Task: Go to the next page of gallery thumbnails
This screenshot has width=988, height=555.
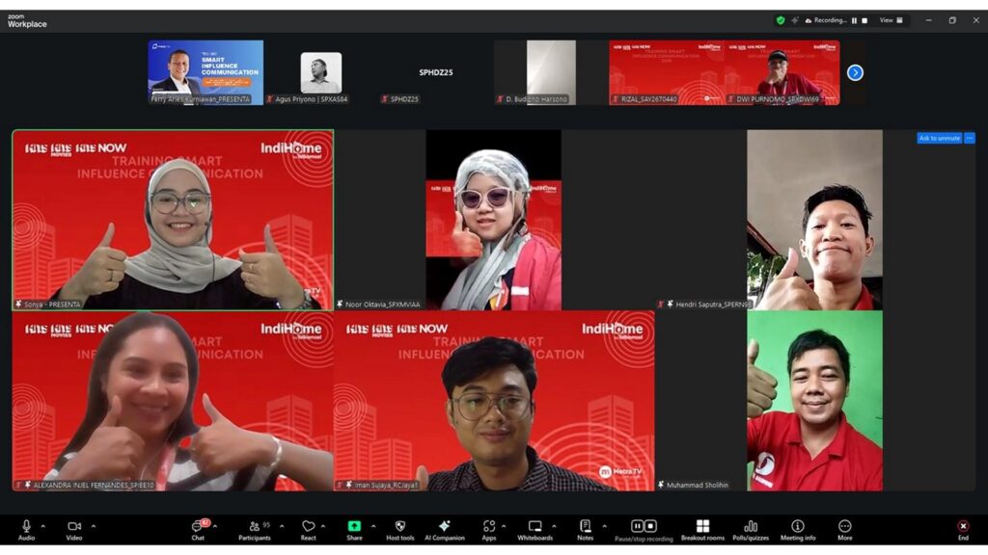Action: tap(855, 73)
